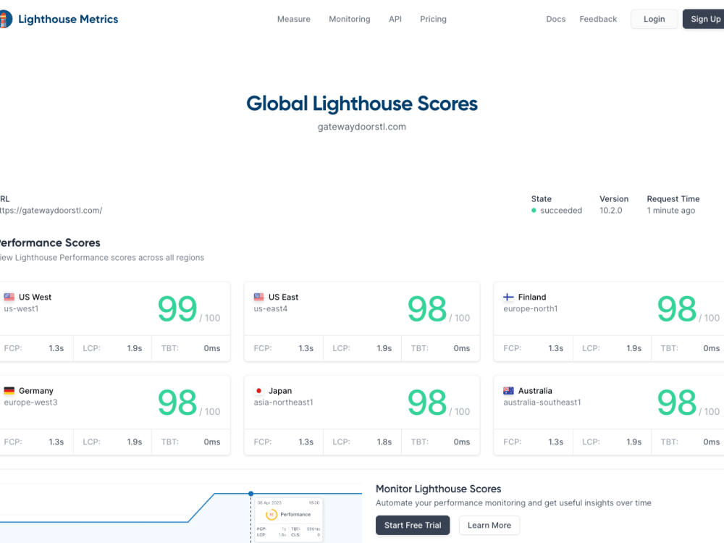The height and width of the screenshot is (543, 724).
Task: Open the Measure menu item
Action: 294,19
